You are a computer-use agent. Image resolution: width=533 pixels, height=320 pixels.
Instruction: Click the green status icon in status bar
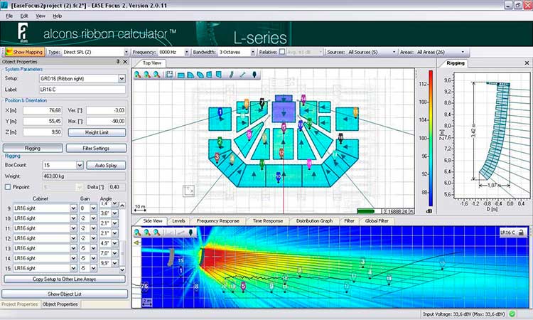512,314
